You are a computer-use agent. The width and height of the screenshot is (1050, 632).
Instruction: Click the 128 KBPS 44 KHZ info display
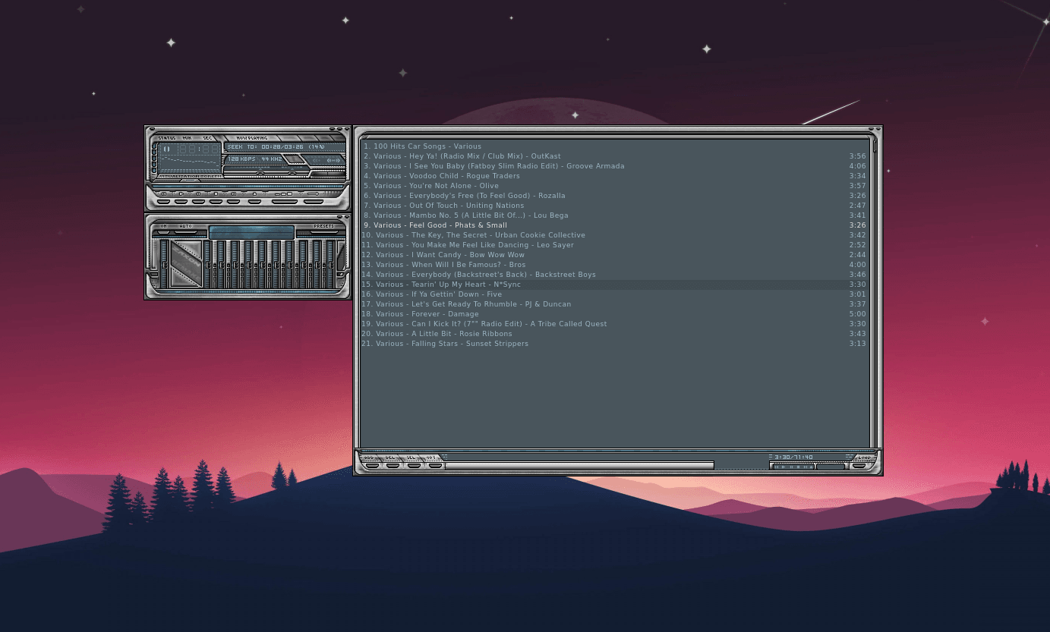coord(255,159)
